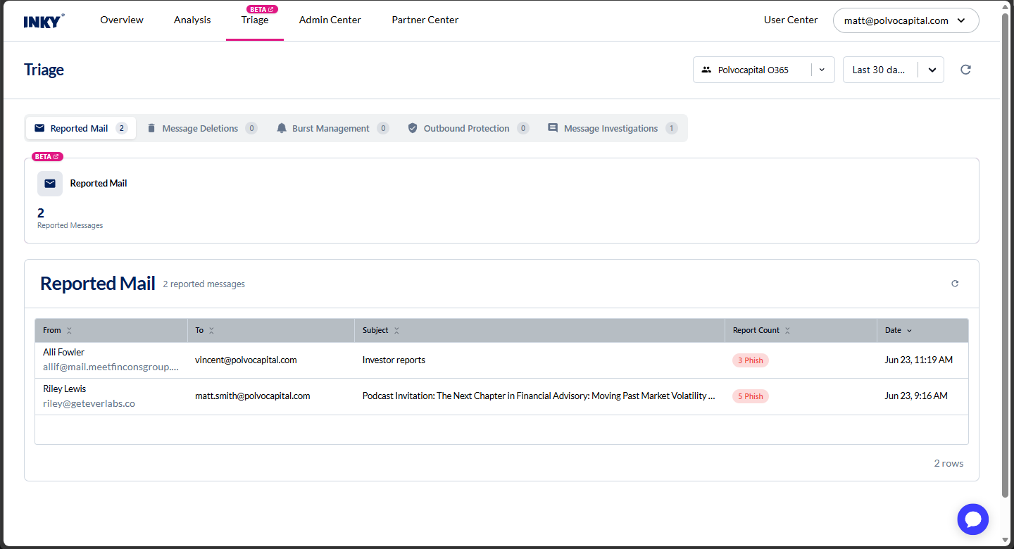Image resolution: width=1014 pixels, height=549 pixels.
Task: Go to User Center
Action: point(791,20)
